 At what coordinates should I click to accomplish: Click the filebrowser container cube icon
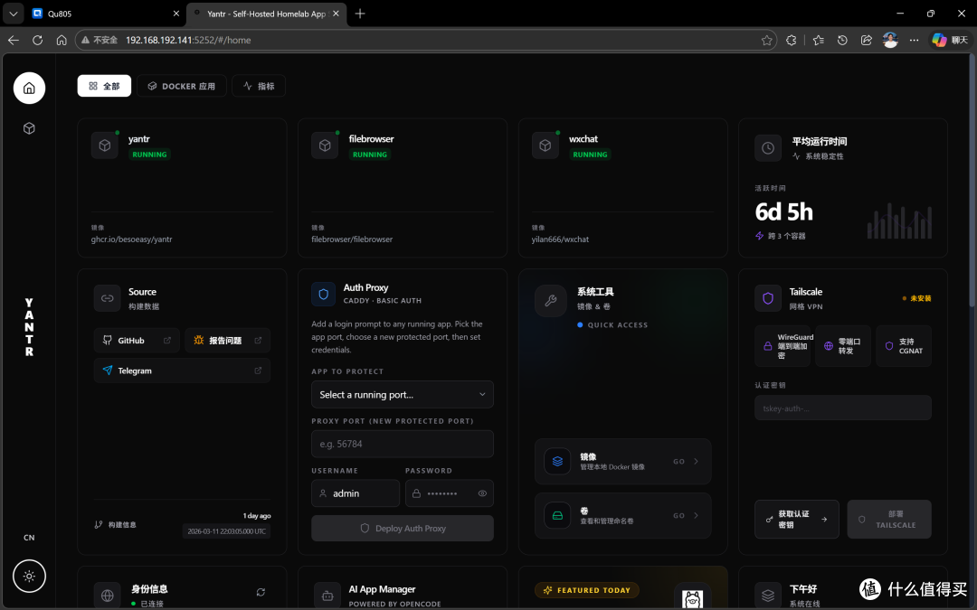(326, 145)
